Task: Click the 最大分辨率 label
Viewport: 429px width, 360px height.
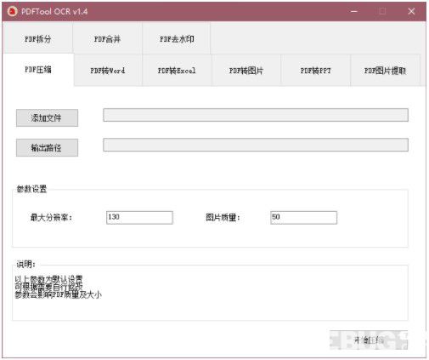Action: [x=51, y=218]
